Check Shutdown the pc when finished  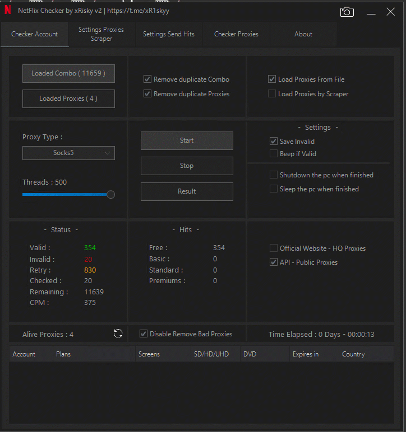tap(274, 175)
